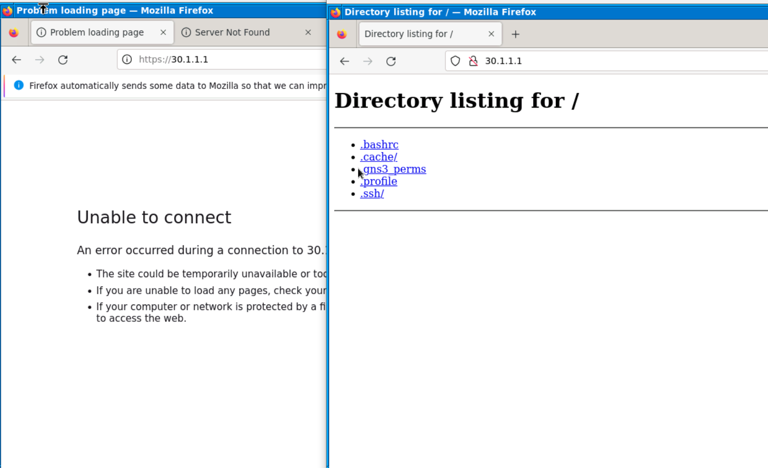Screen dimensions: 768x468
Task: Reload the Directory listing window page
Action: [391, 61]
